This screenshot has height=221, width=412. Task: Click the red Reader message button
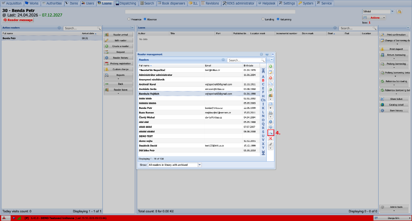tap(18, 20)
